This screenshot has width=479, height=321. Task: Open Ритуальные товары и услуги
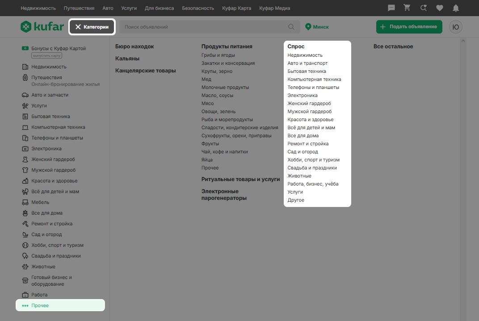[x=240, y=179]
